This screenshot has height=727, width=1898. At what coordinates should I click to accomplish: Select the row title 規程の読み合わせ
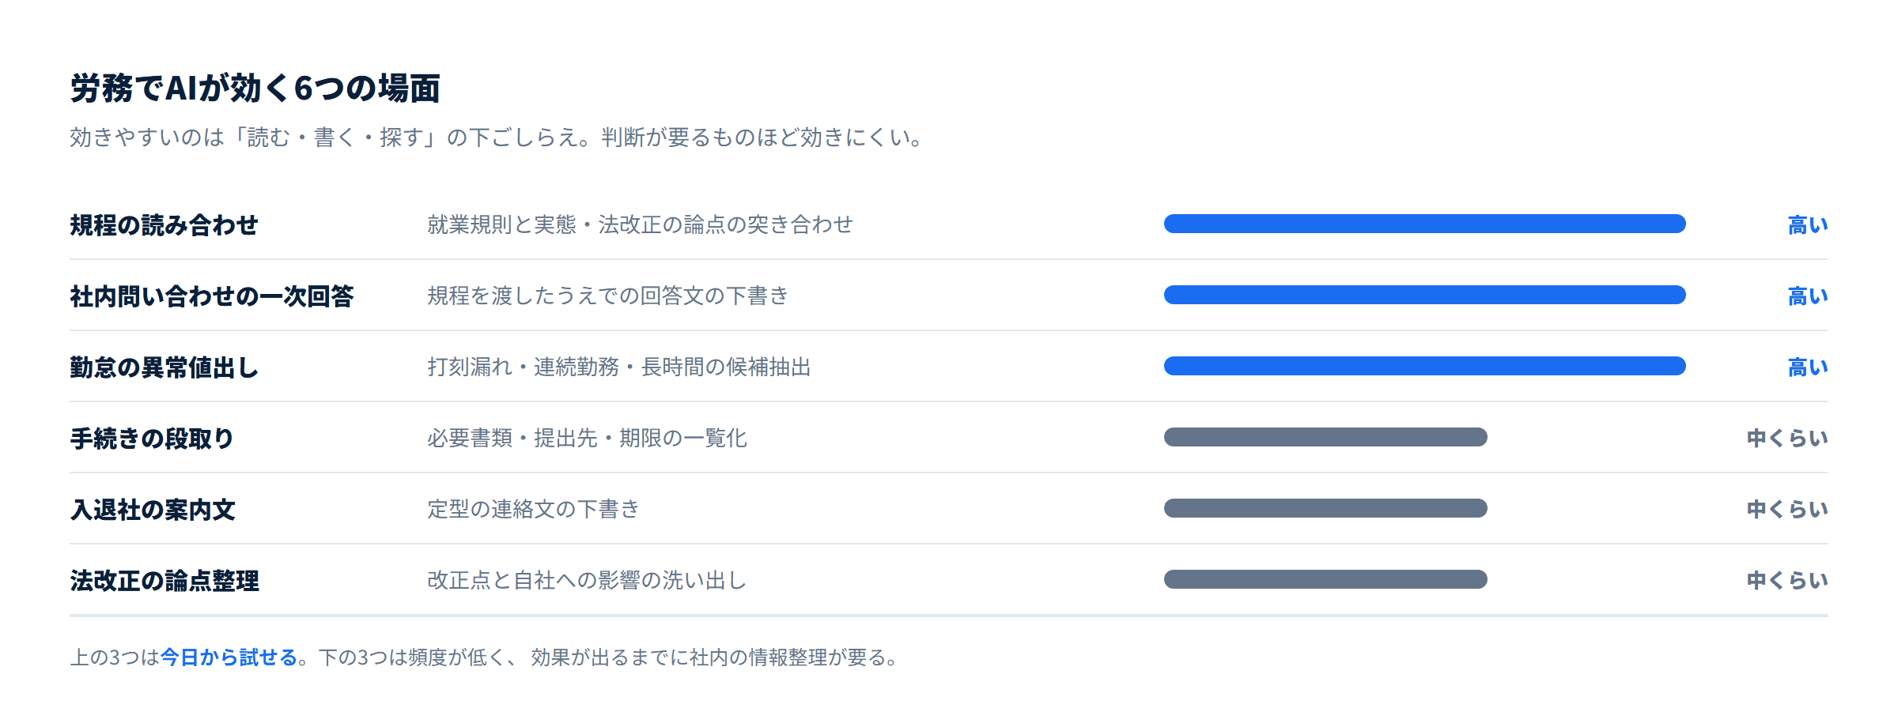pos(164,224)
